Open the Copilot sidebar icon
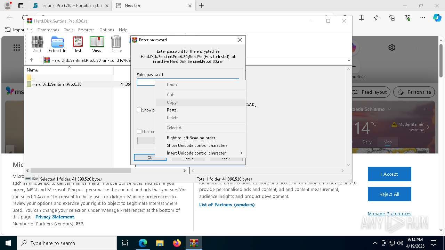445x250 pixels. (437, 18)
